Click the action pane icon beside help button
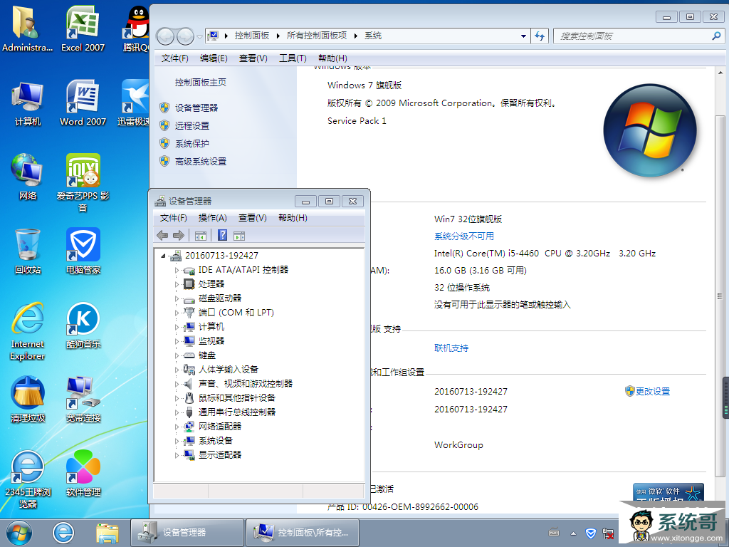 pyautogui.click(x=239, y=236)
